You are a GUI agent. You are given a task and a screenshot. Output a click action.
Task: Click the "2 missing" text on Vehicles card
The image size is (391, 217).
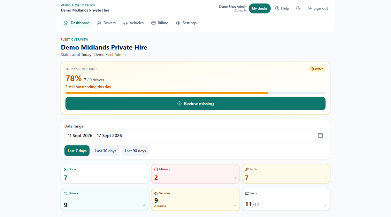tap(160, 206)
